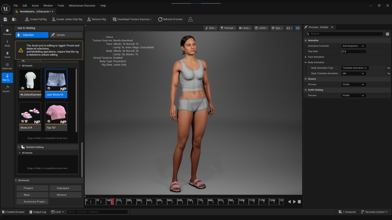Click the Play Rate value field

(x=354, y=51)
